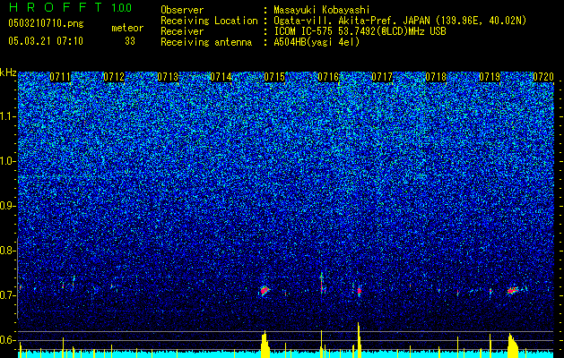Viewport: 564px width, 358px height.
Task: Click the tall yellow power peak at 0715
Action: pos(265,344)
